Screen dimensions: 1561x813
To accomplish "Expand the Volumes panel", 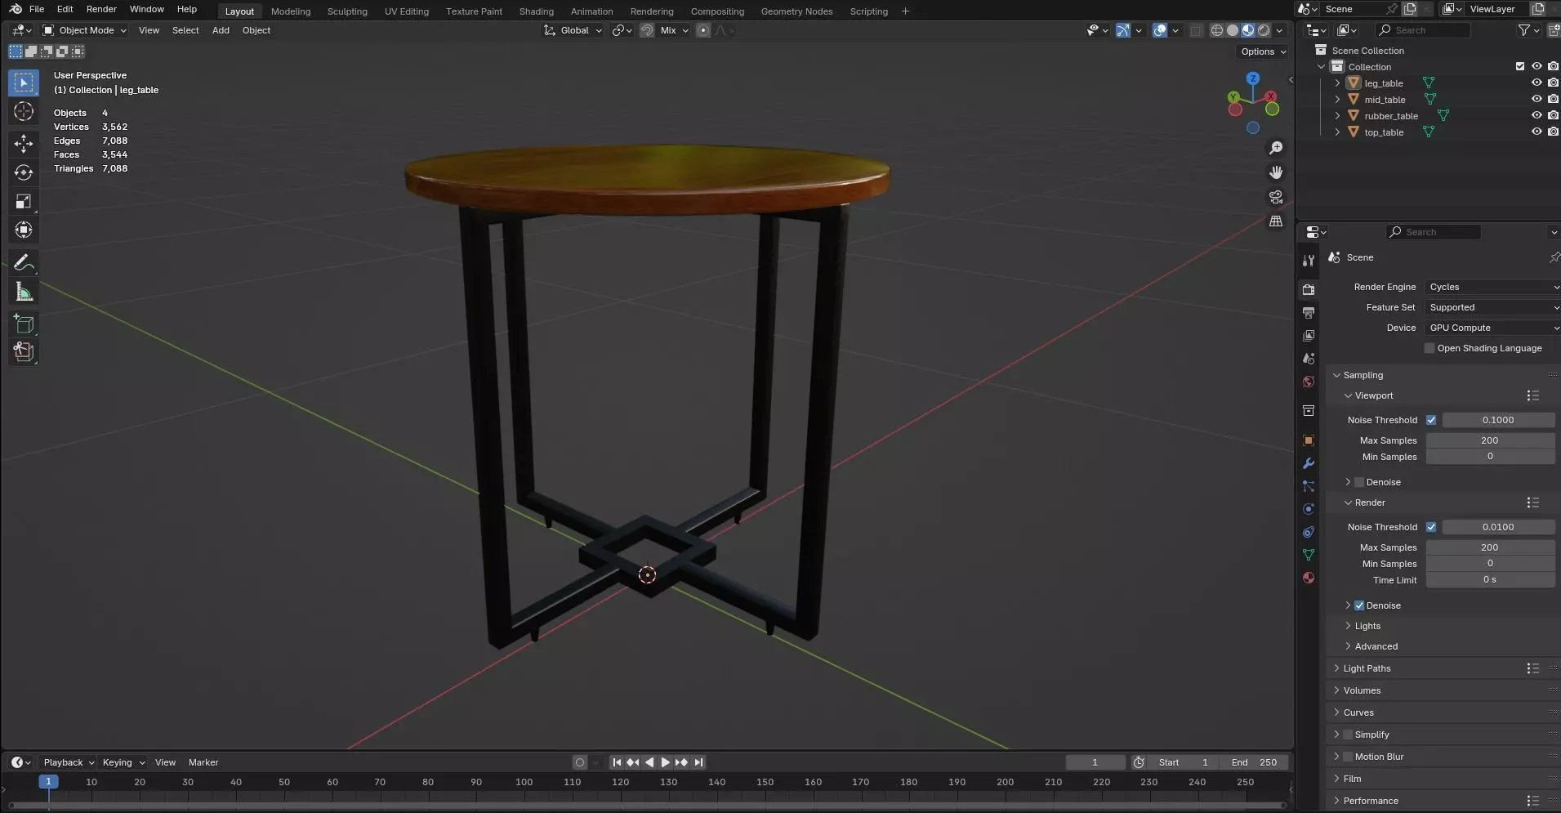I will point(1362,690).
